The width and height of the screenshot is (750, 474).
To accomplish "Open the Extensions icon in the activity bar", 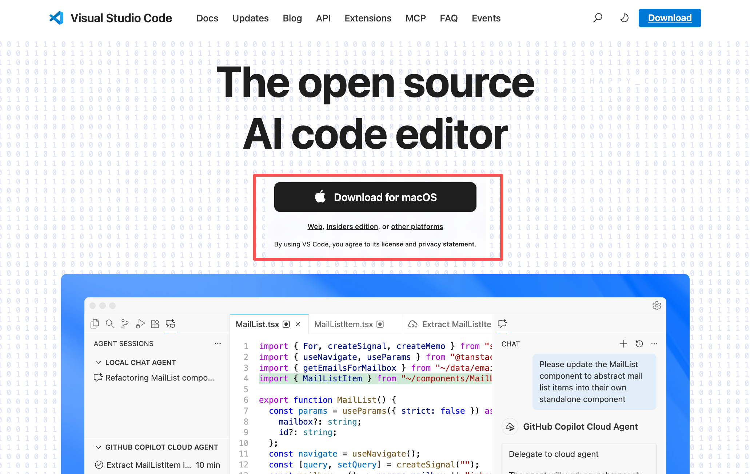I will coord(155,324).
